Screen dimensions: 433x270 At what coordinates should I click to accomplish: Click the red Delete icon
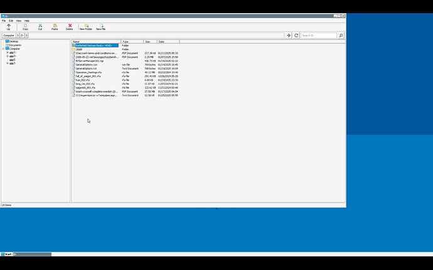tap(70, 26)
